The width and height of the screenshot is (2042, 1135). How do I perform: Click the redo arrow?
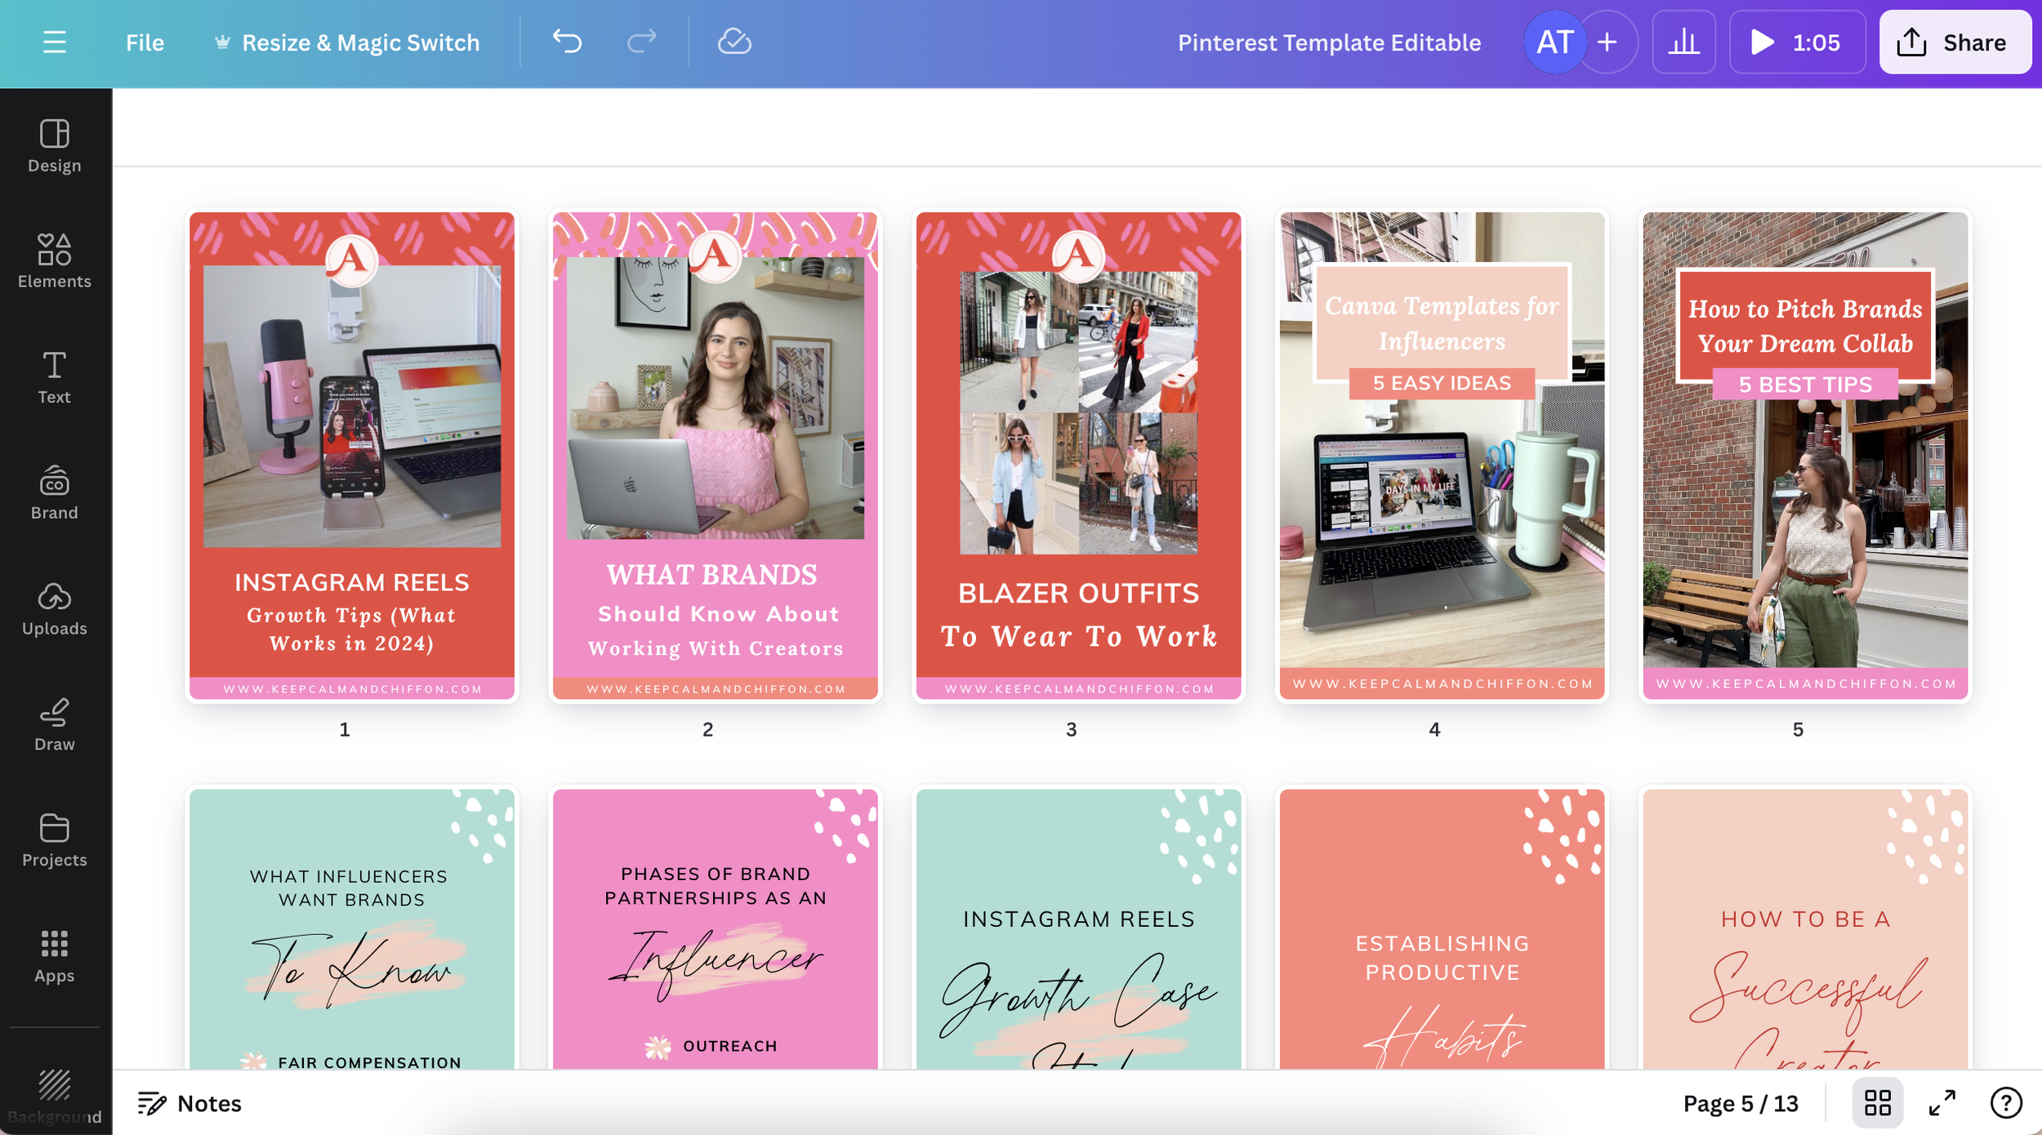[x=641, y=41]
